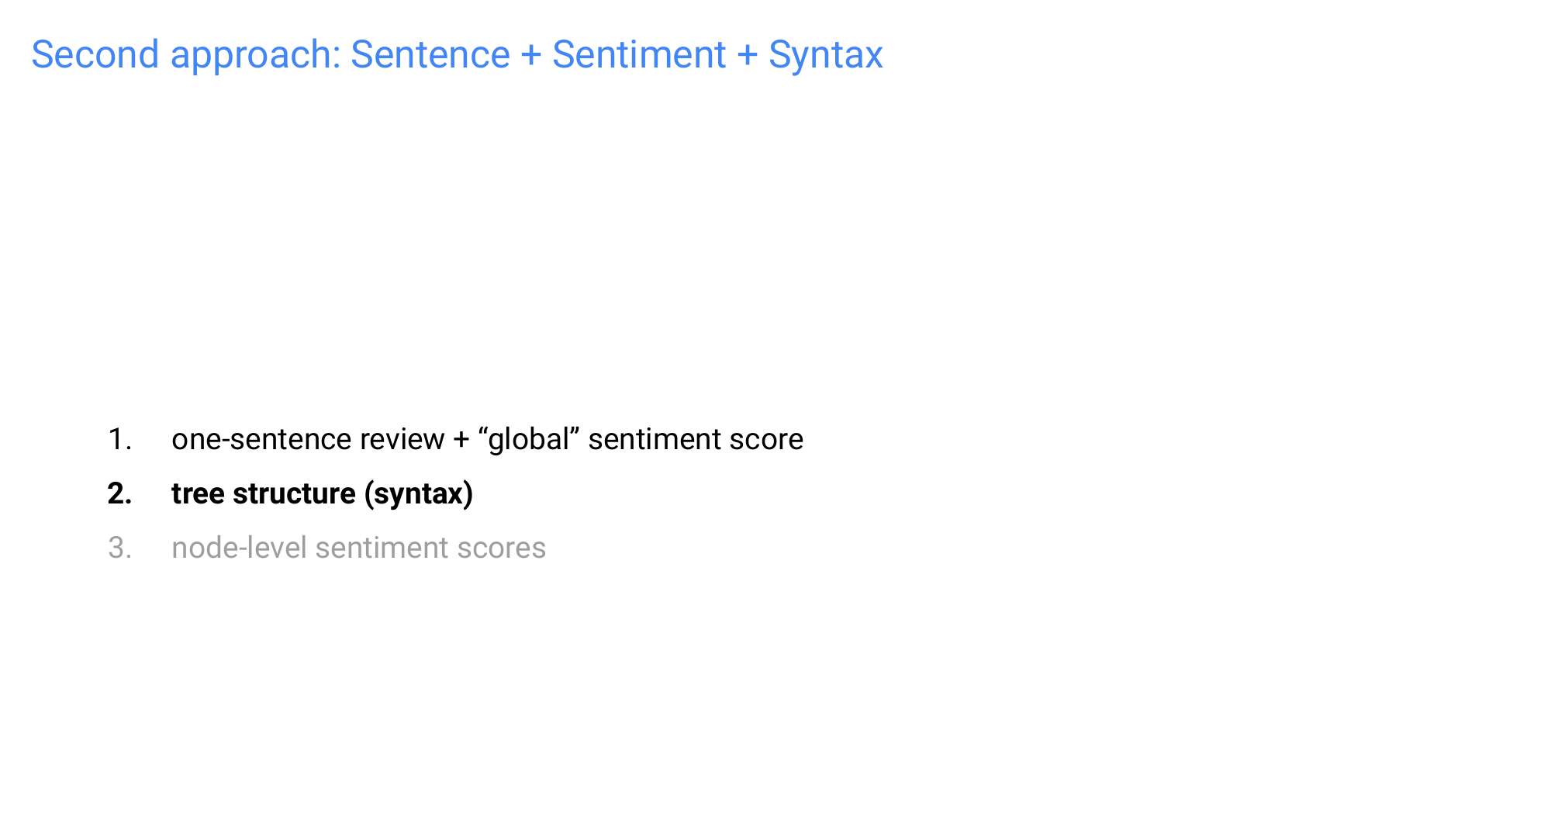This screenshot has width=1551, height=820.
Task: Click the bold list number '2.'
Action: coord(119,494)
